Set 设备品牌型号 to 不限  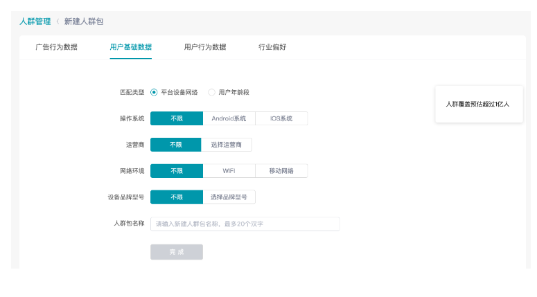(177, 197)
